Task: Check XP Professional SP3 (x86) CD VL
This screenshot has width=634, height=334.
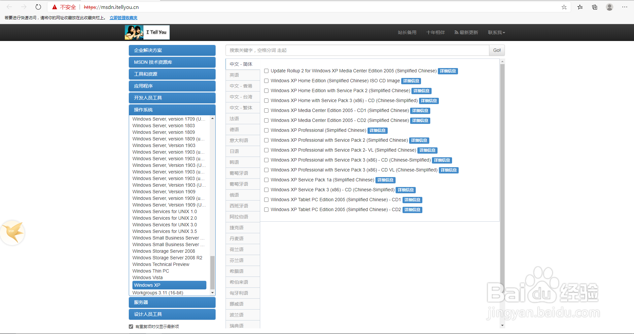Action: pos(266,170)
